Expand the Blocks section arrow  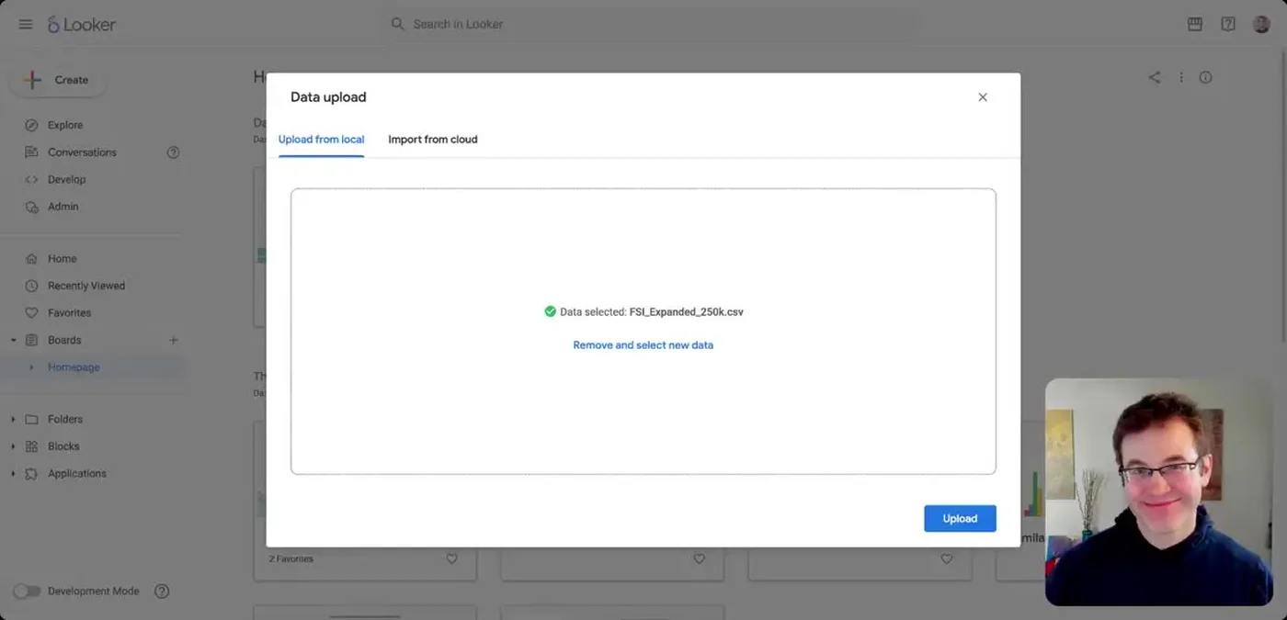[13, 446]
